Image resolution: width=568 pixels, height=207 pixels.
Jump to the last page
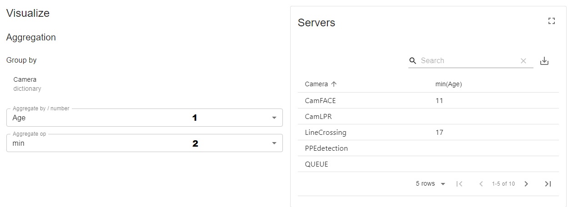pos(548,184)
